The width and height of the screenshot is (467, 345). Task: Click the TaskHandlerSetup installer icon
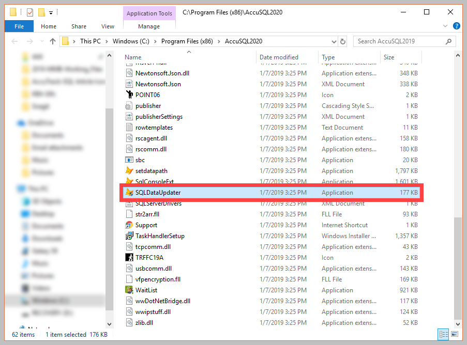point(129,236)
